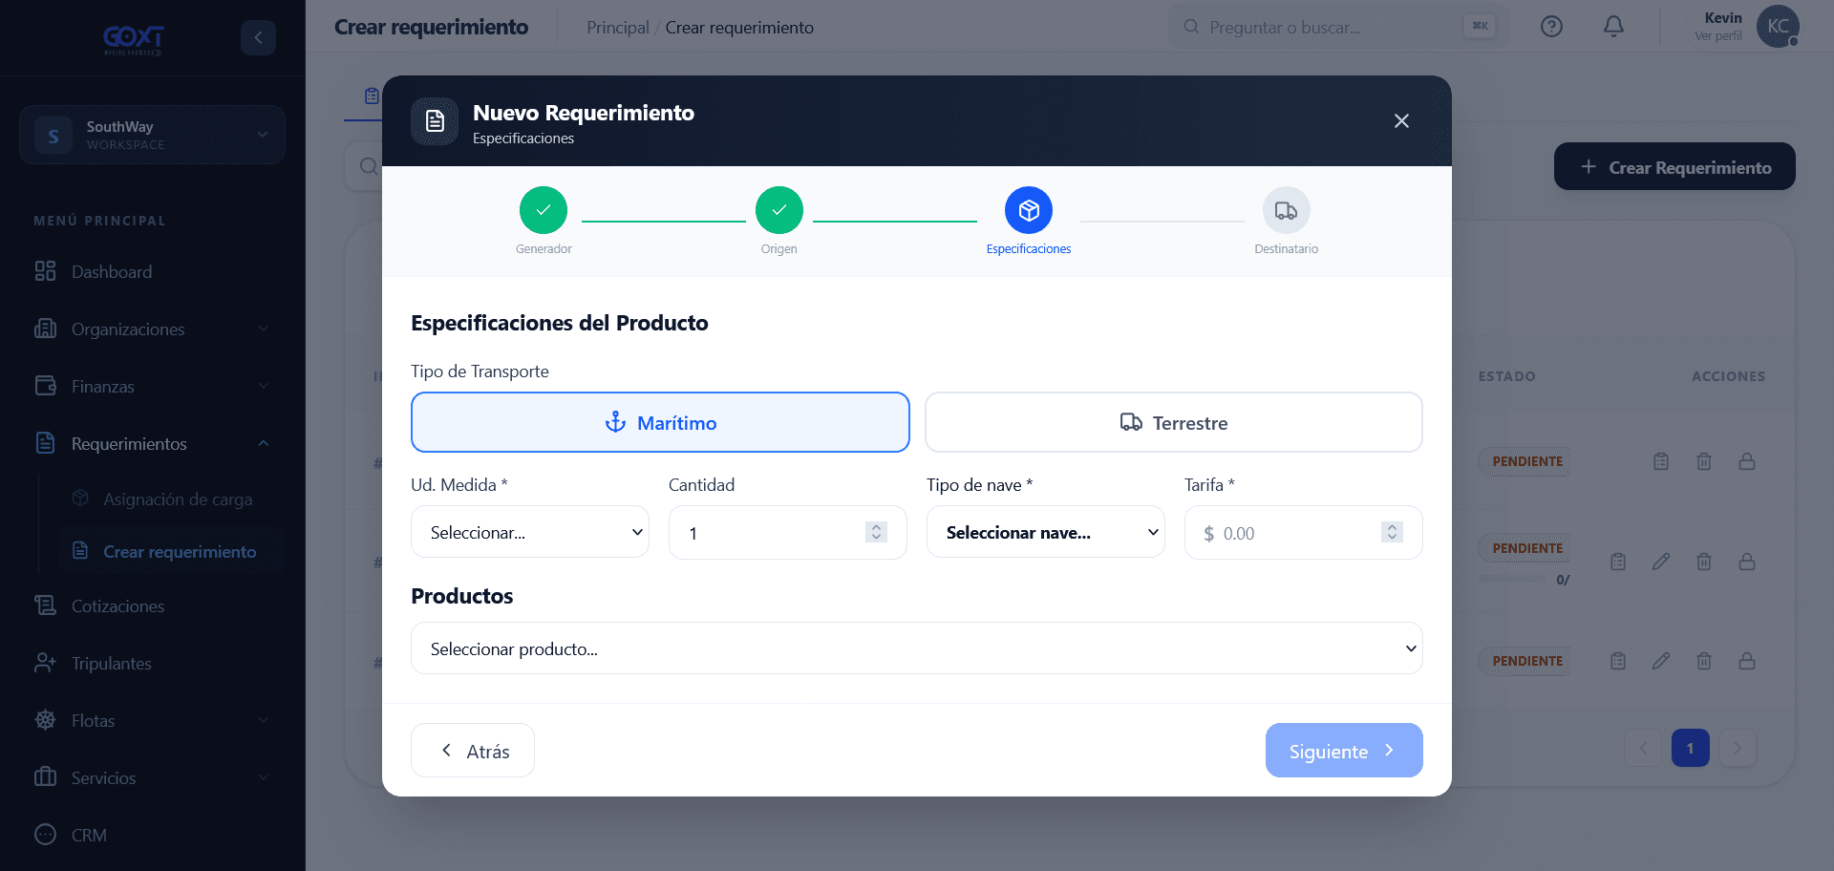Click clipboard icon in second PENDIENTE row
Screen dimensions: 1834x871
coord(1618,562)
